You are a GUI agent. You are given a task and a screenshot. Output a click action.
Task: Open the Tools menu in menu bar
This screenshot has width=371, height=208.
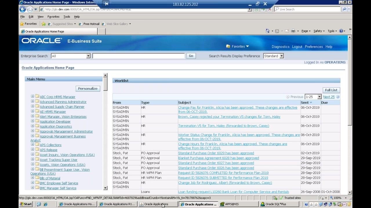tap(67, 17)
